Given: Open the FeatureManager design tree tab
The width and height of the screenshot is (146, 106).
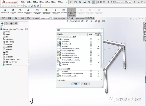Looking at the screenshot, I should coord(2,24).
